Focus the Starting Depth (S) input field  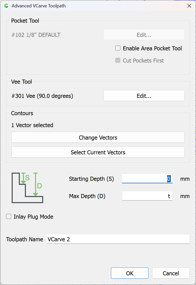pos(147,179)
